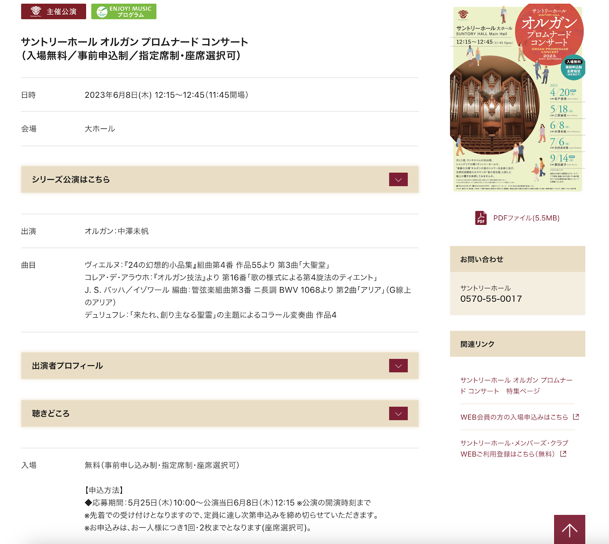
Task: Click the お一人様につき1回・2枚まで note
Action: [198, 528]
